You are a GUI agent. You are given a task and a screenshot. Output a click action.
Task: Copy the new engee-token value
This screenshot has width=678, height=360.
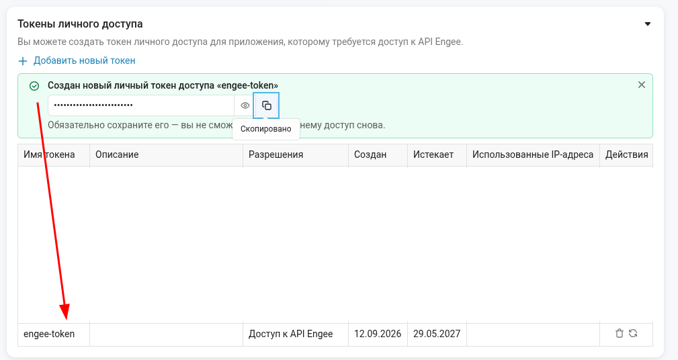266,105
